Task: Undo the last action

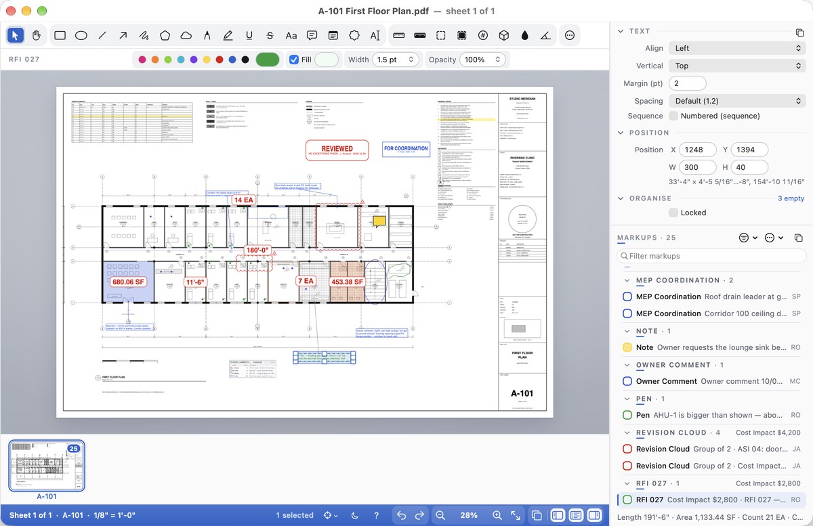Action: coord(401,515)
